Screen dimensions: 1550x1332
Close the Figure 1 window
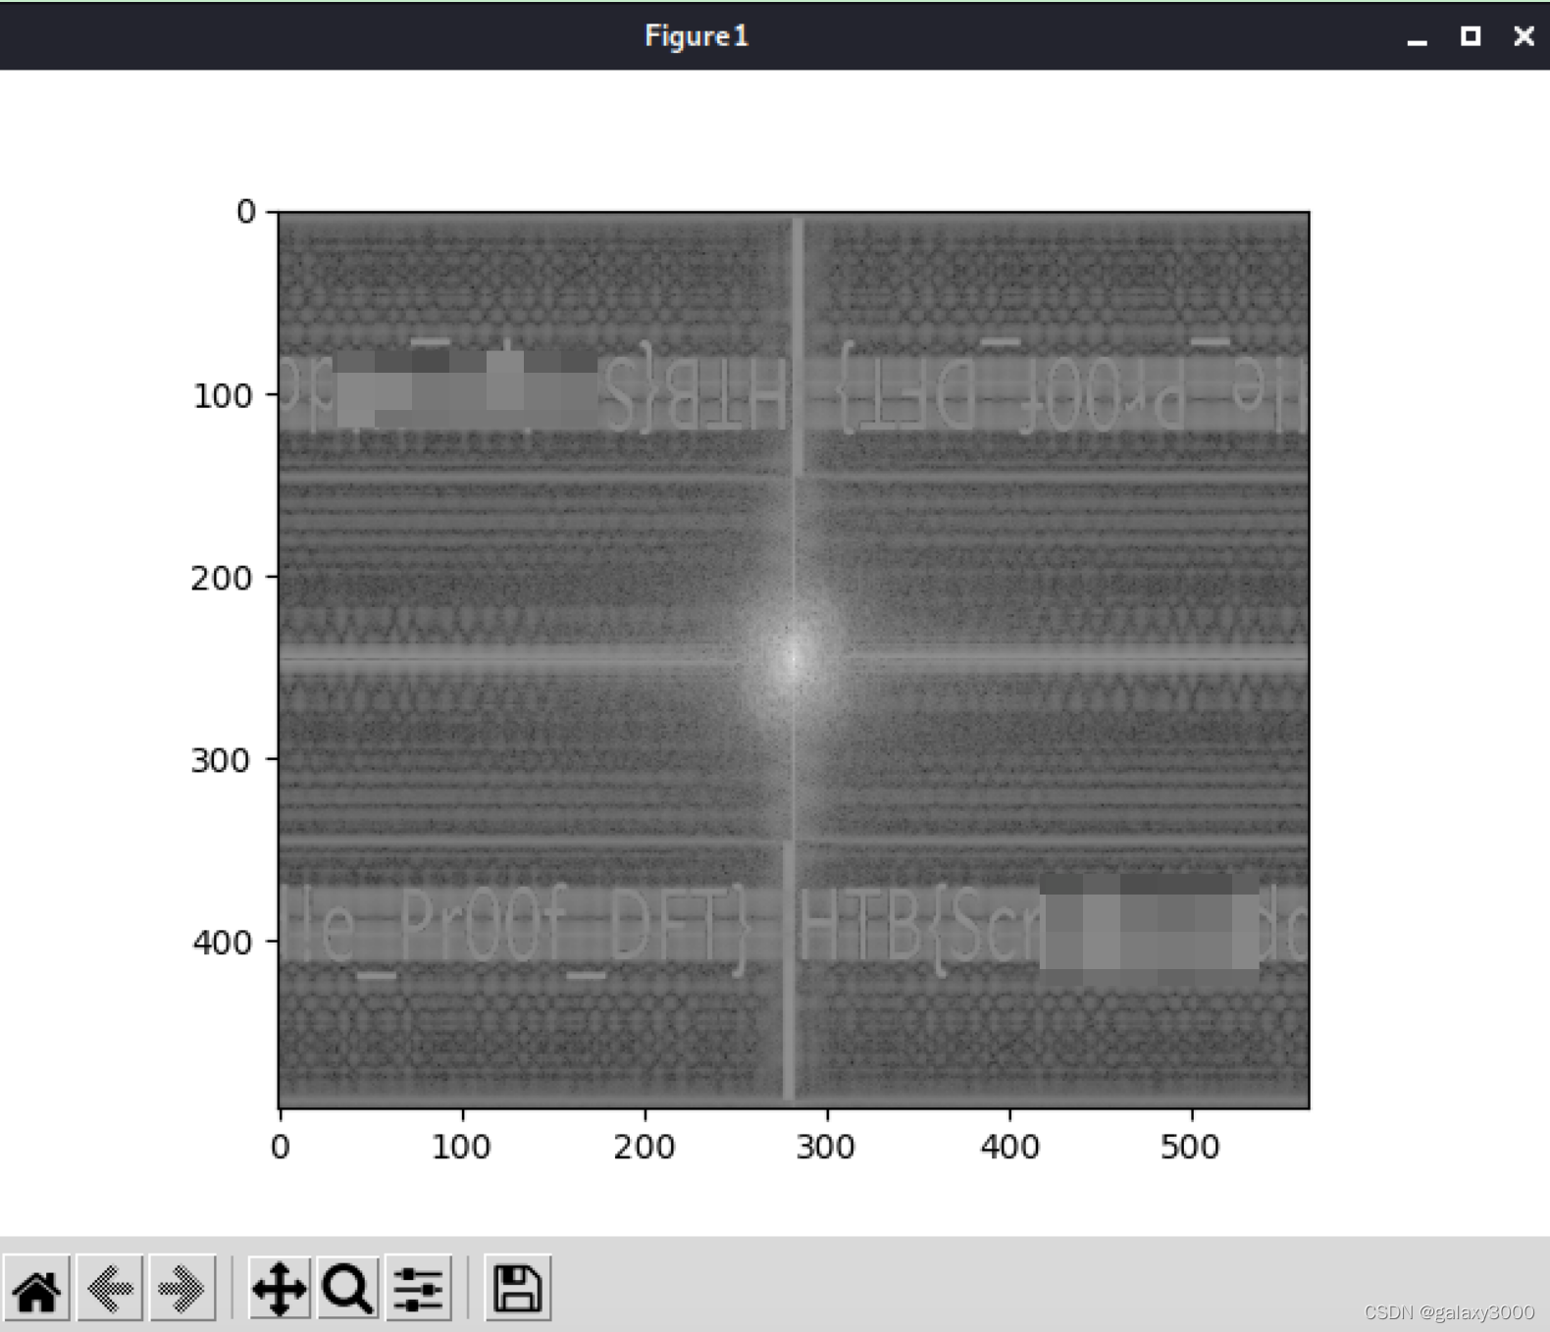1524,36
